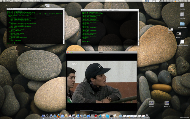Click the Thu 04:29 clock

181,1
